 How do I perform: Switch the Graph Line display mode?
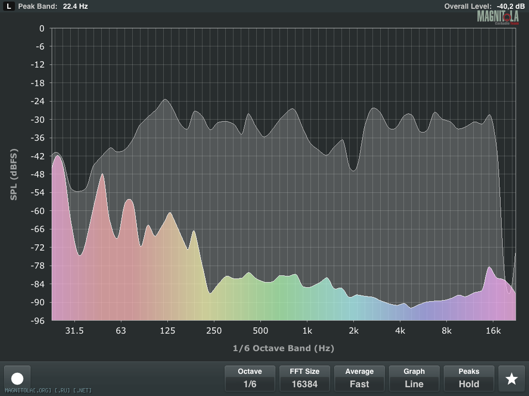[x=414, y=378]
